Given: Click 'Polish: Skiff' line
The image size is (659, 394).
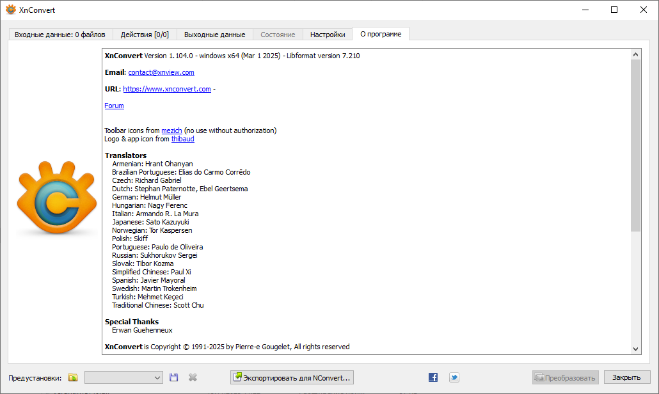Looking at the screenshot, I should coord(130,239).
